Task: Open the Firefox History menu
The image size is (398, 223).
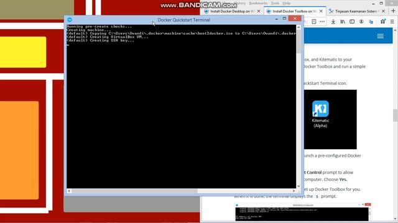Action: 240,3
